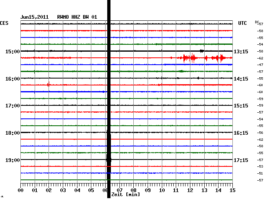Click the date label Jun15,2011

[35, 17]
